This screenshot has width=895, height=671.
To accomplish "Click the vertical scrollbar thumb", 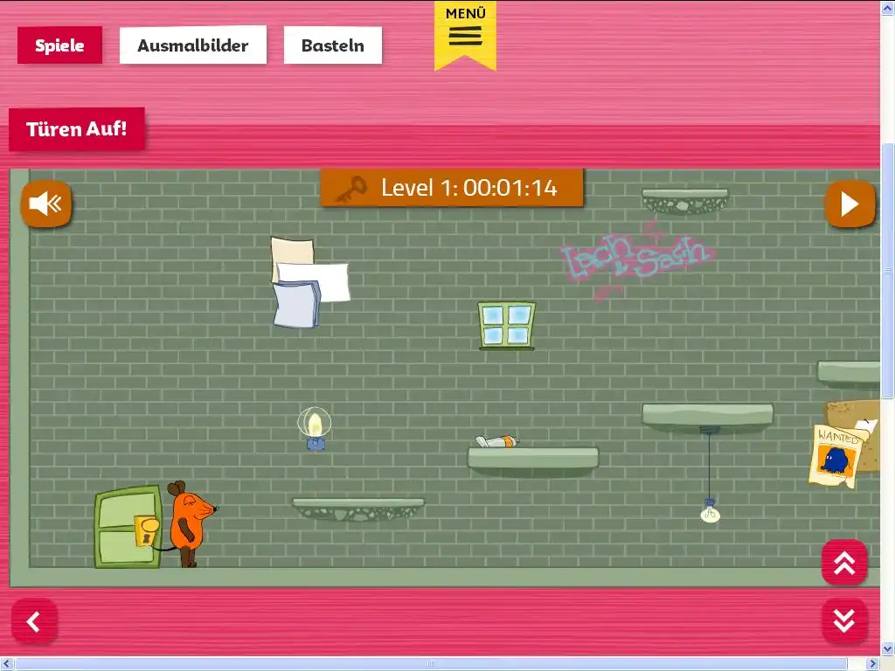I will click(x=888, y=271).
